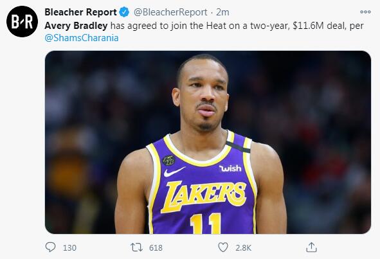This screenshot has height=259, width=380.
Task: Click the blue verified badge icon
Action: pyautogui.click(x=124, y=12)
